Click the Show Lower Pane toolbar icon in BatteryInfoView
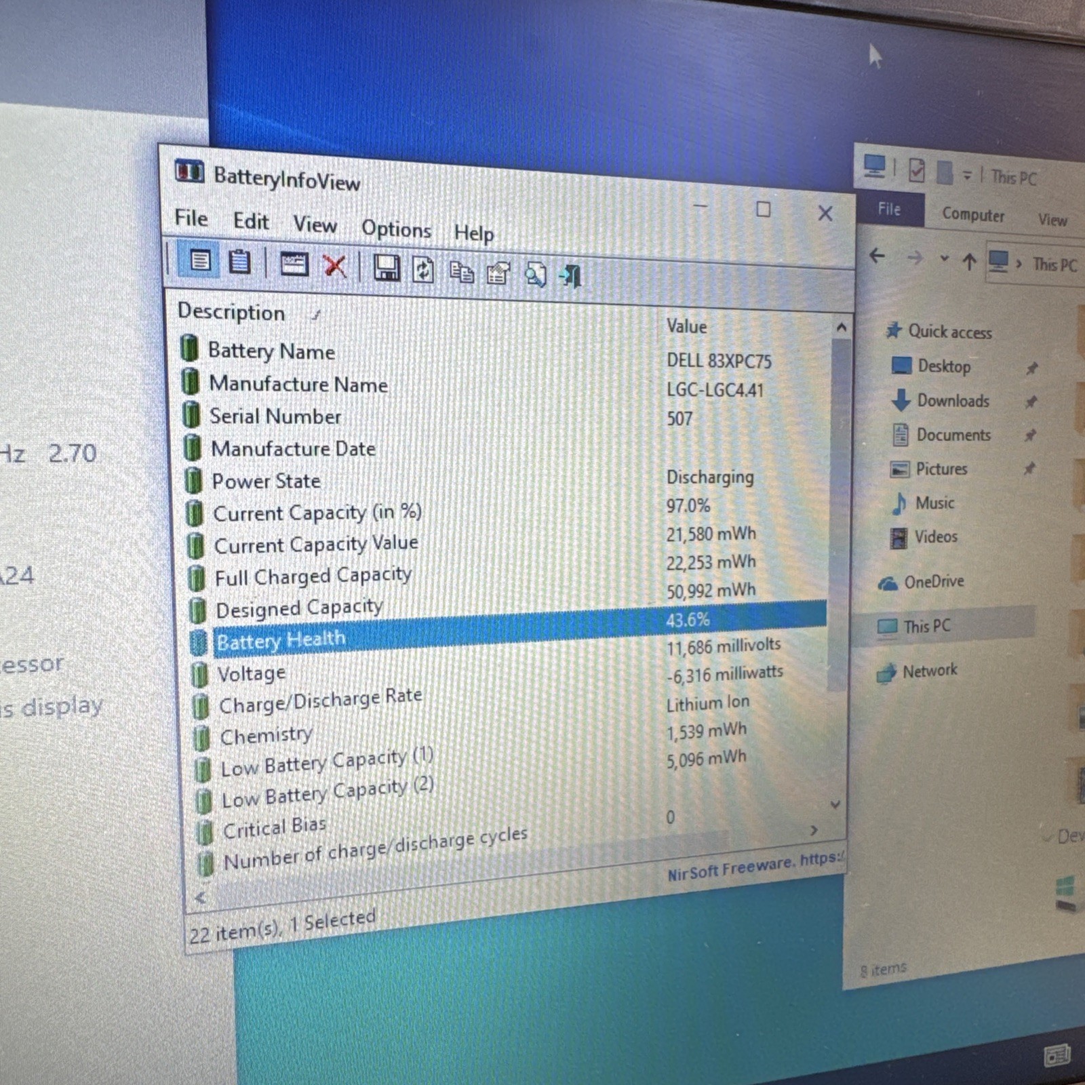 pyautogui.click(x=199, y=260)
